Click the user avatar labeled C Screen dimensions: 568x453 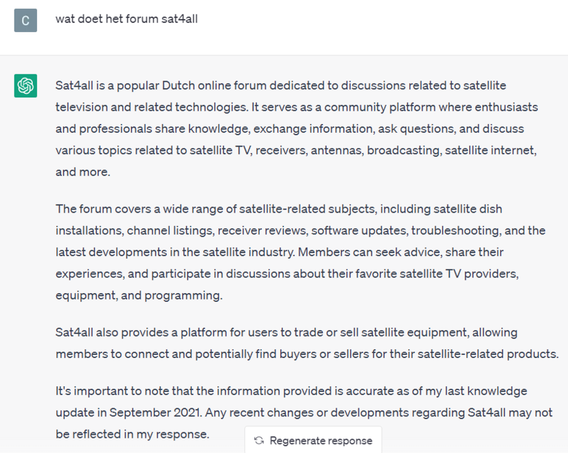(26, 20)
